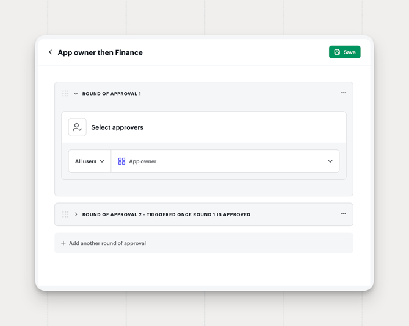409x326 pixels.
Task: Click the floppy disk icon in Save button
Action: 337,52
